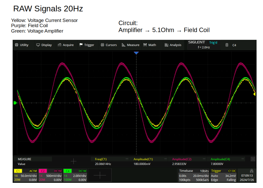This screenshot has width=263, height=188.
Task: Click the 180.0000mV amplitude value
Action: click(142, 164)
